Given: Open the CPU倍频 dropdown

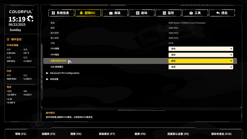Looking at the screenshot, I should (x=201, y=49).
